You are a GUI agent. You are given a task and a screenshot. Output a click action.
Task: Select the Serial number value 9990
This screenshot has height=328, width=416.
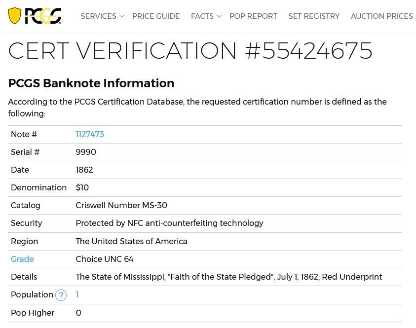tap(86, 152)
